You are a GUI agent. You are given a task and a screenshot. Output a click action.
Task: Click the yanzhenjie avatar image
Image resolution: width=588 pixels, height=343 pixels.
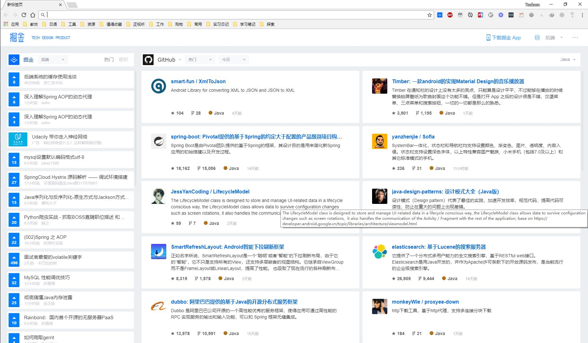(380, 141)
